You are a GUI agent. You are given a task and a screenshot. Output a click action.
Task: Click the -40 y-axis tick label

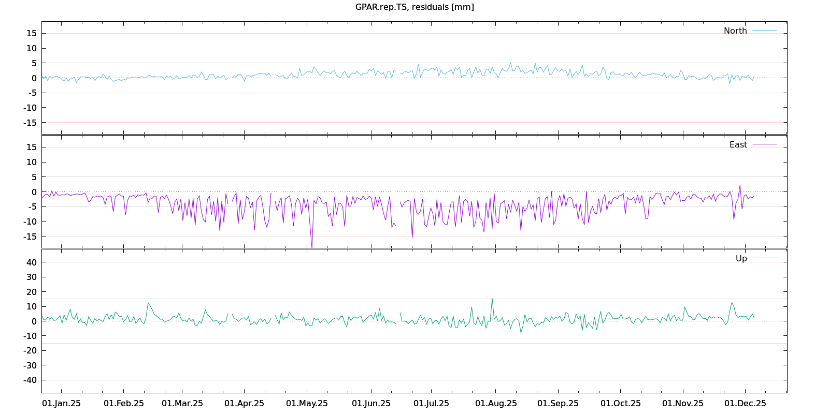31,380
